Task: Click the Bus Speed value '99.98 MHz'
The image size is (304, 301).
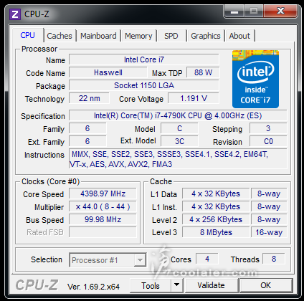Action: (x=103, y=219)
